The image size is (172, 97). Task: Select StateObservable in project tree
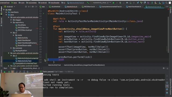(x=23, y=46)
